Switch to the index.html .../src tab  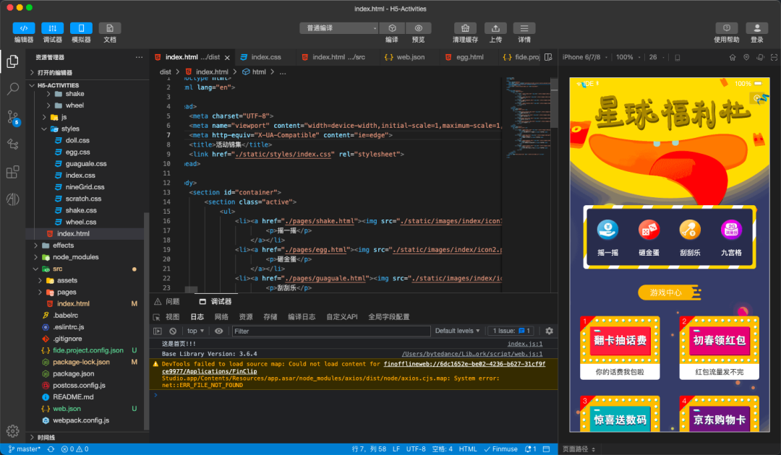338,57
